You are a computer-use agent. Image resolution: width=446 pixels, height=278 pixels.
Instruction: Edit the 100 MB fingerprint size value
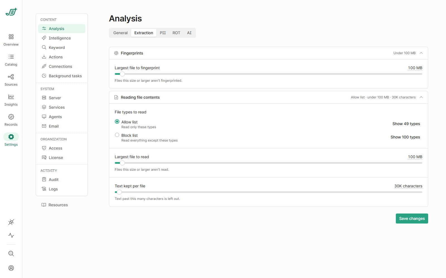point(415,68)
